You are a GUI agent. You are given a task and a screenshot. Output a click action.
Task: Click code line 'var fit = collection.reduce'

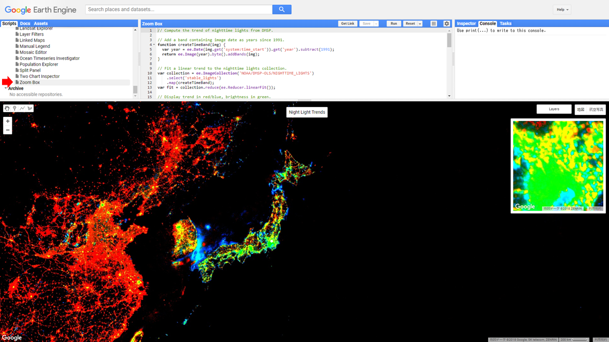[x=216, y=87]
